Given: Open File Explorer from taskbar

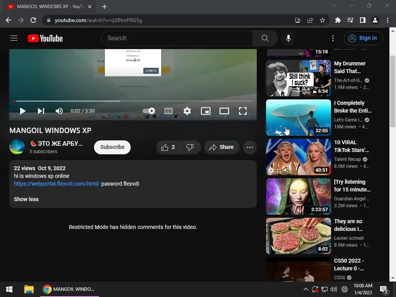Looking at the screenshot, I should pos(29,289).
